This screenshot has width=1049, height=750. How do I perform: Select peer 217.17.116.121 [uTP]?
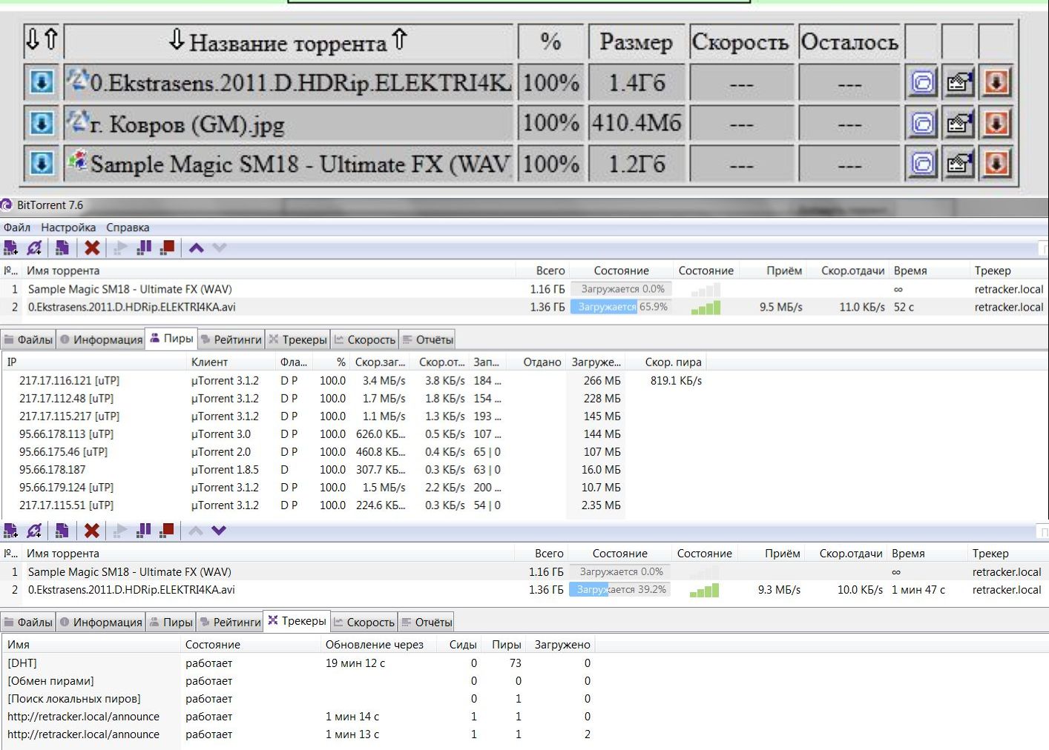pos(355,381)
